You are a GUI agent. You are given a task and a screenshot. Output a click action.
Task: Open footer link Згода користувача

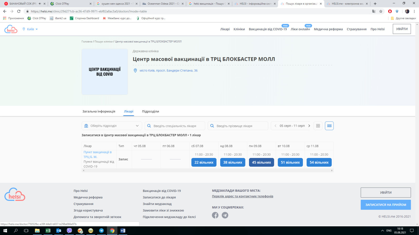88,210
